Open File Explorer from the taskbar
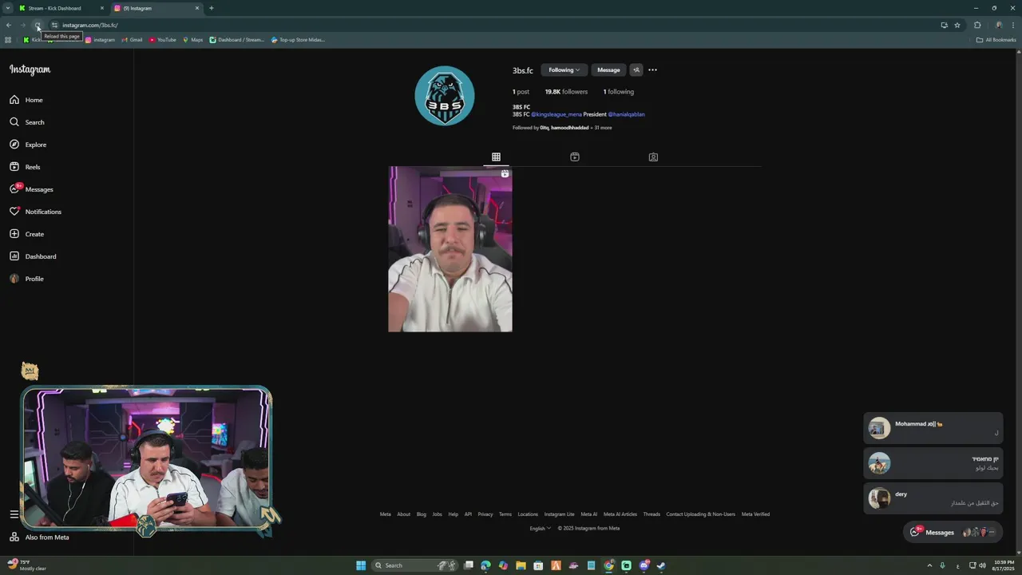The image size is (1022, 575). tap(521, 565)
